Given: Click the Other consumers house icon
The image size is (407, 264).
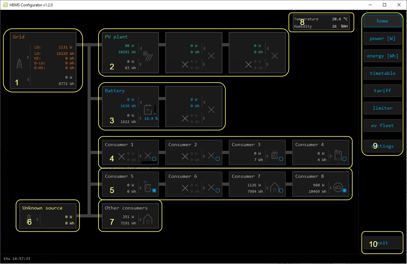Looking at the screenshot, I should (x=148, y=219).
